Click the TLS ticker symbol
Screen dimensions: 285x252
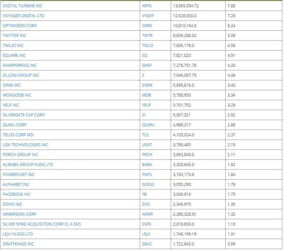point(145,135)
